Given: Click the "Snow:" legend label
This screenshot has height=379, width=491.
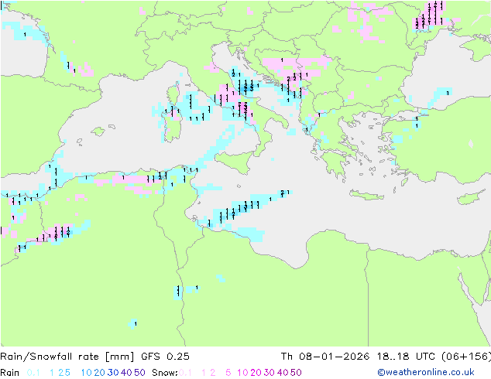Looking at the screenshot, I should (x=165, y=373).
